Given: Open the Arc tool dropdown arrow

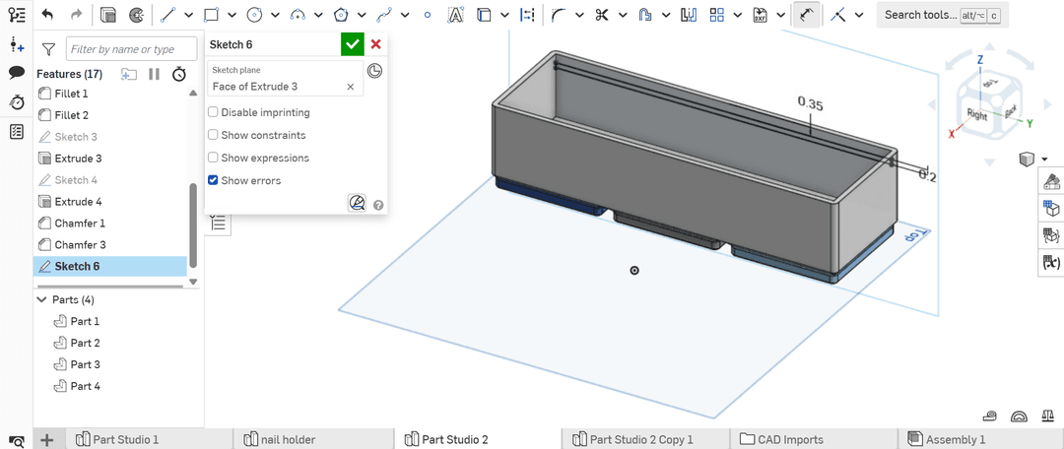Looking at the screenshot, I should tap(318, 15).
